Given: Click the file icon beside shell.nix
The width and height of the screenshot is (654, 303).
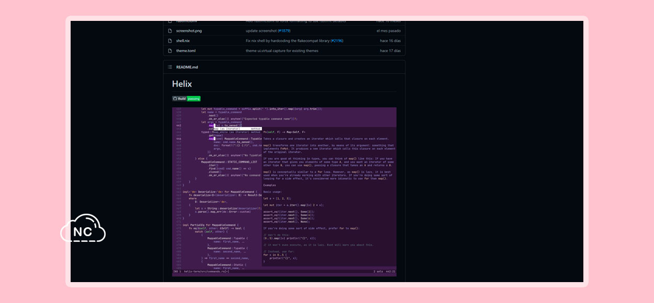Looking at the screenshot, I should click(x=170, y=41).
